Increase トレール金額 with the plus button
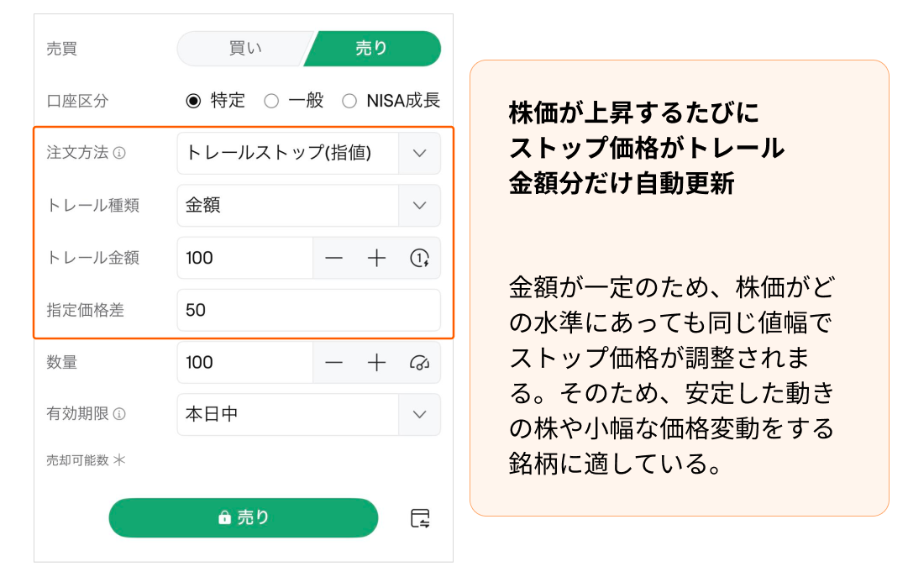This screenshot has height=577, width=908. [377, 258]
